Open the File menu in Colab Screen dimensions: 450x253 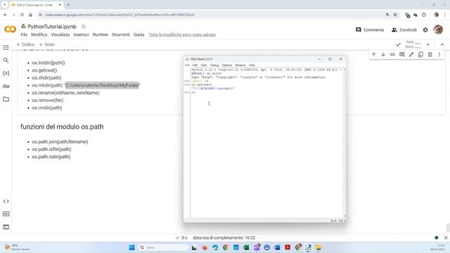[x=24, y=34]
